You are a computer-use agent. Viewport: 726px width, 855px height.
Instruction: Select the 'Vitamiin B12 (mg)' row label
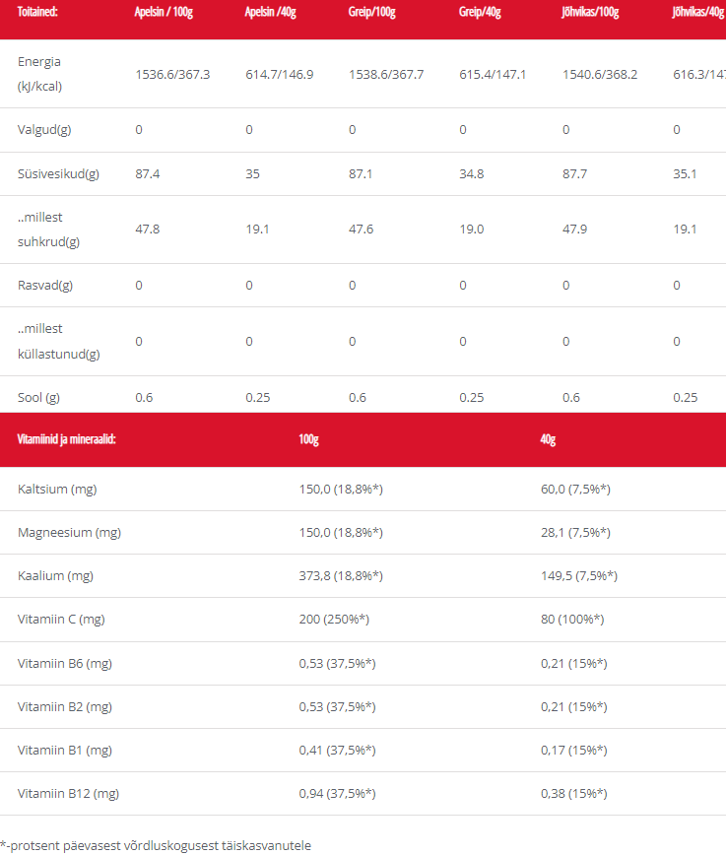pos(68,794)
